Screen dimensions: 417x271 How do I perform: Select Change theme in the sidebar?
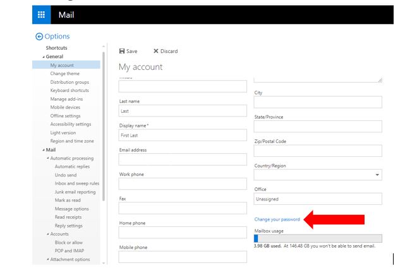coord(64,74)
